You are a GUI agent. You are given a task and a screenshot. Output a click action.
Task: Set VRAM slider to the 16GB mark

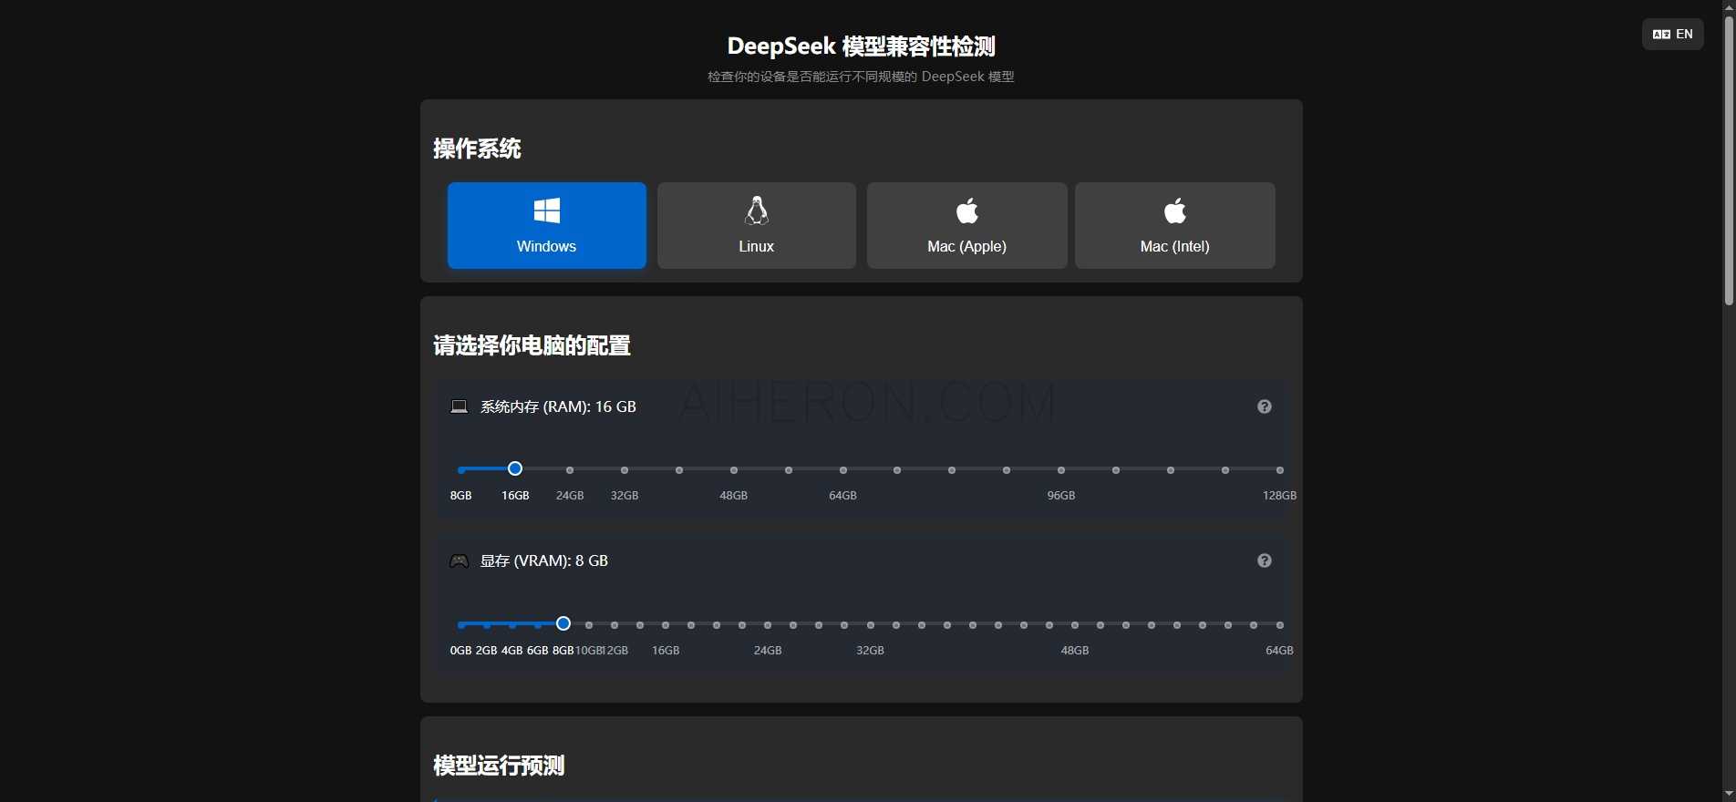(666, 625)
